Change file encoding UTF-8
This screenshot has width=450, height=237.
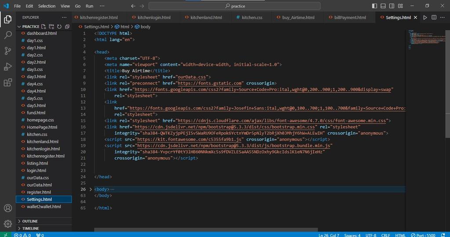click(371, 235)
